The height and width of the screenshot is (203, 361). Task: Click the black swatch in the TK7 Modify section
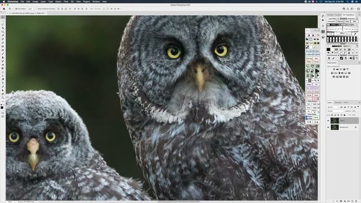(x=328, y=49)
